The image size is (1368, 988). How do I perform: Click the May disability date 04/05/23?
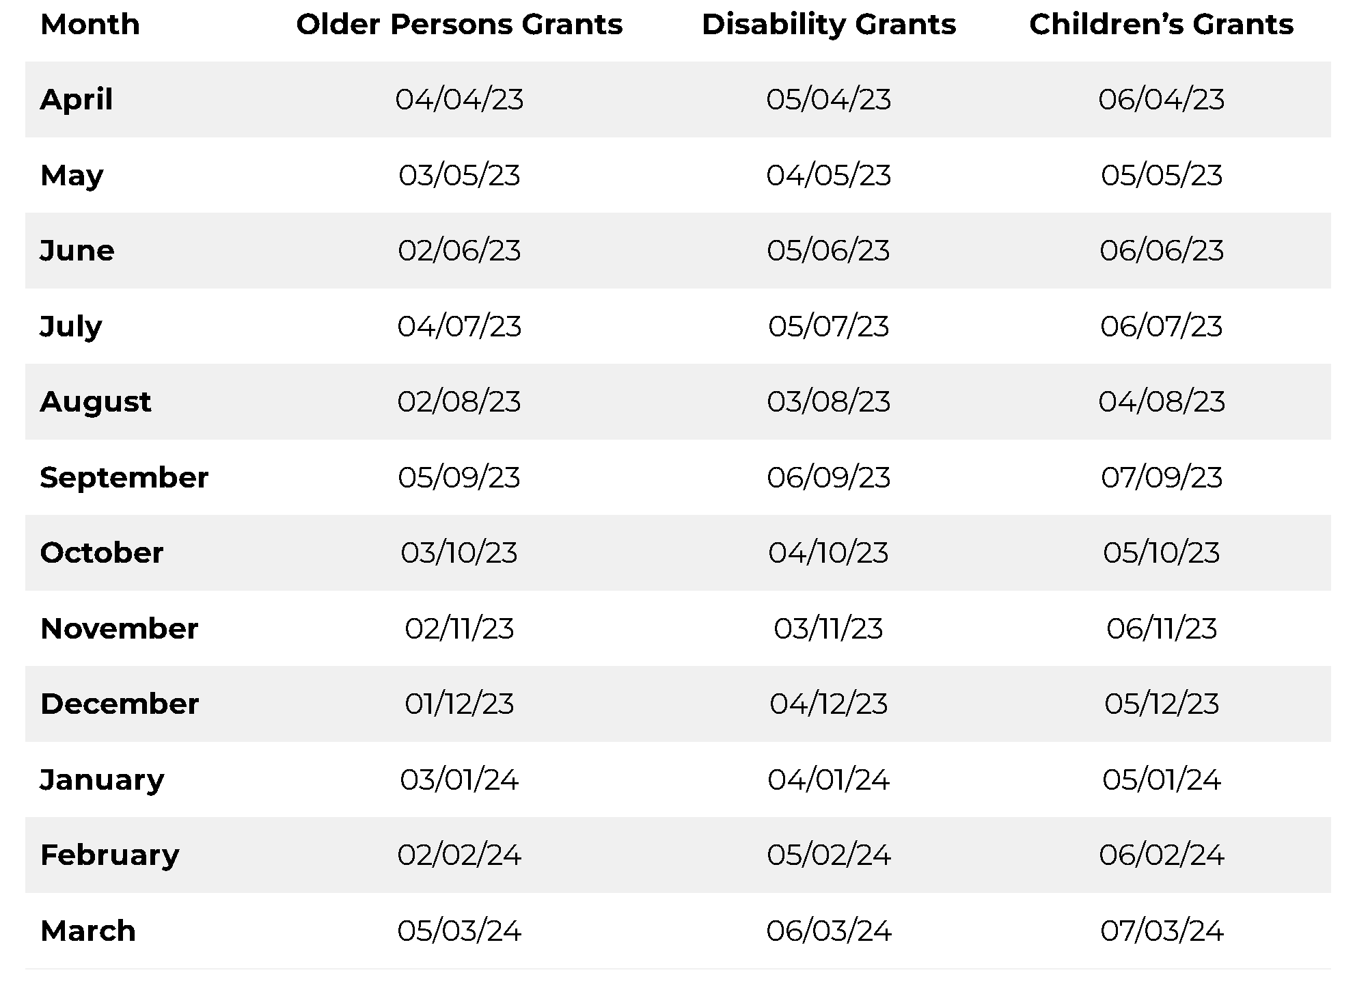click(x=828, y=176)
